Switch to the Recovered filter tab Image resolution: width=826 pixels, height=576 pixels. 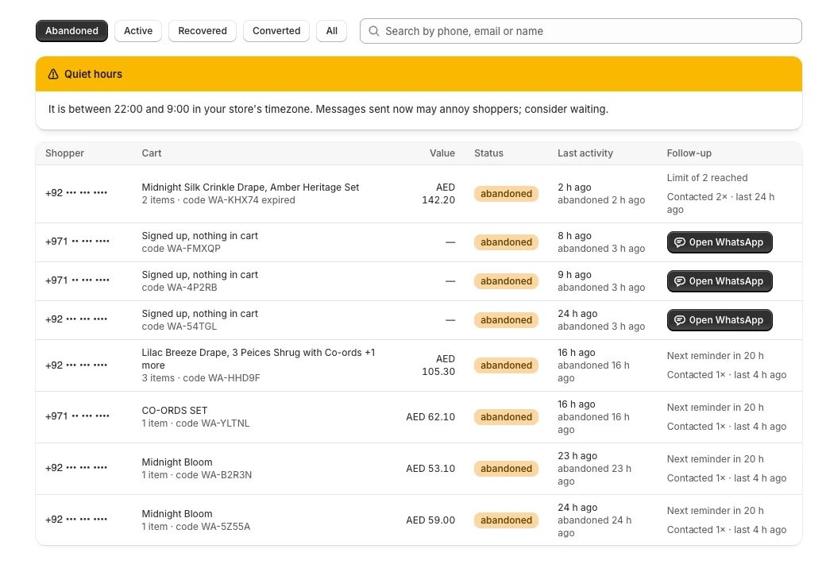(203, 31)
